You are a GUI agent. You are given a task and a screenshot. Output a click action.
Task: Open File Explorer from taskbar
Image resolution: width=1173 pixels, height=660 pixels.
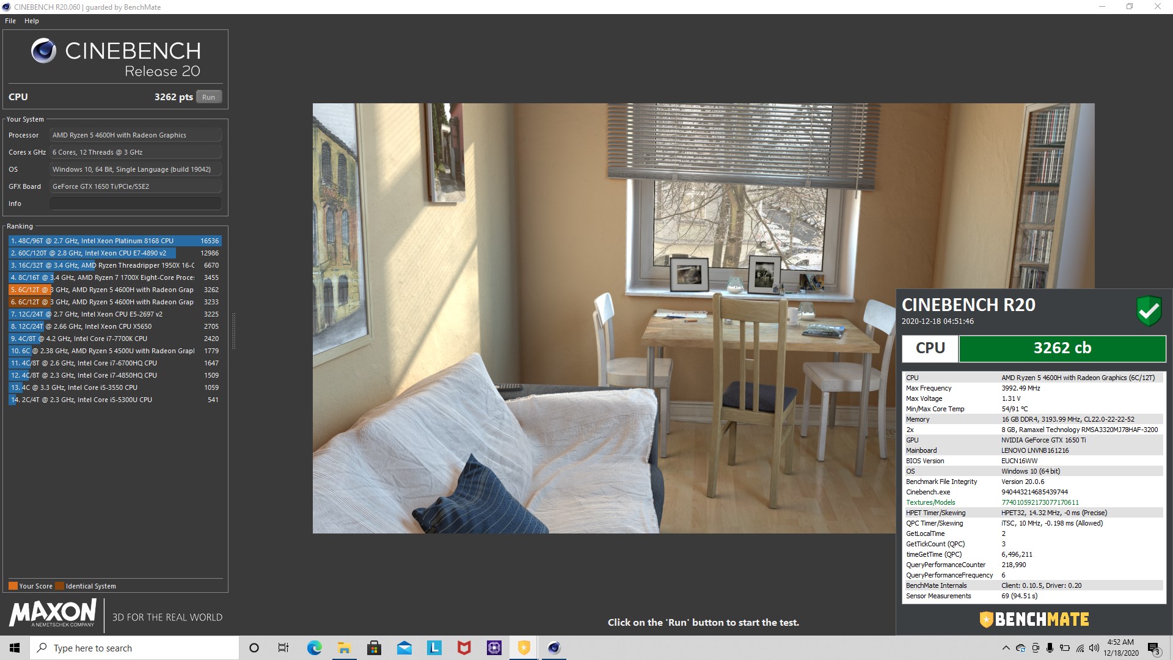344,648
